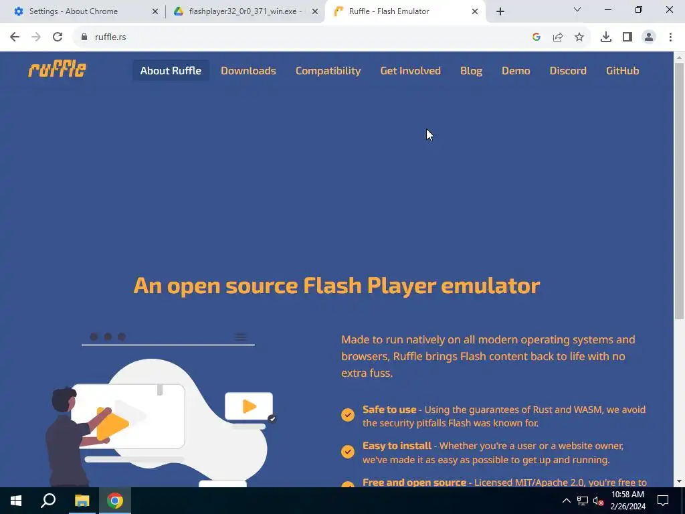Go to the Downloads page
685x514 pixels.
pos(248,70)
